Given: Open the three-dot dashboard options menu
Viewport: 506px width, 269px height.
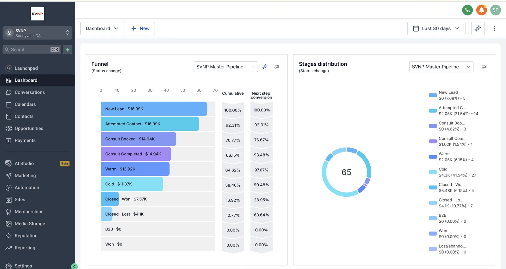Looking at the screenshot, I should click(x=495, y=28).
